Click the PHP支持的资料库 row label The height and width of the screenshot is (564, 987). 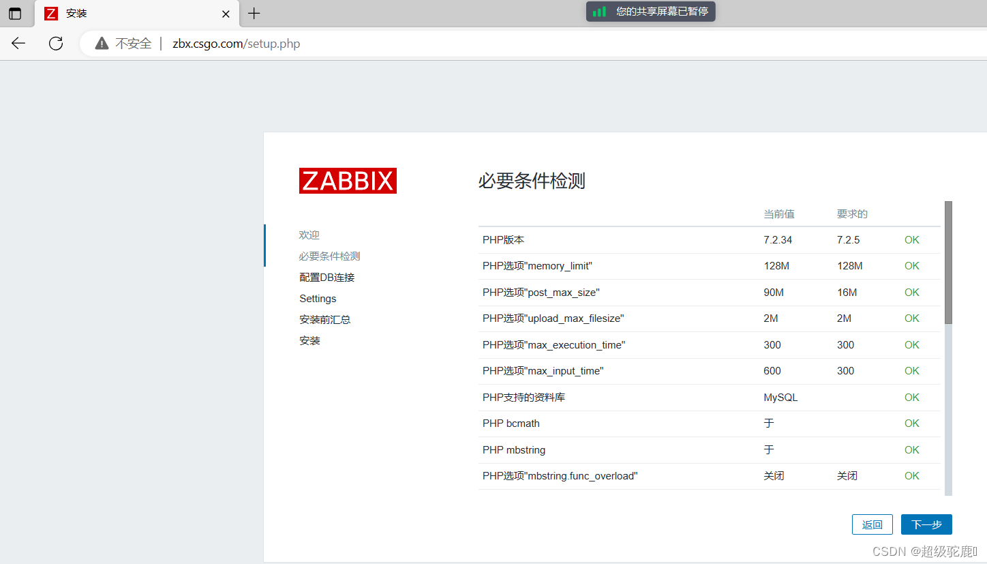524,398
